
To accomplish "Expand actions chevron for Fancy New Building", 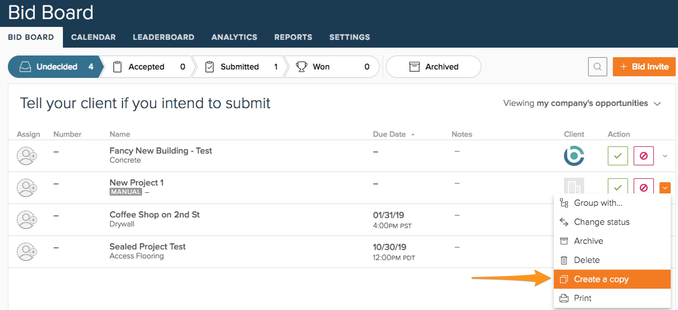I will [665, 156].
